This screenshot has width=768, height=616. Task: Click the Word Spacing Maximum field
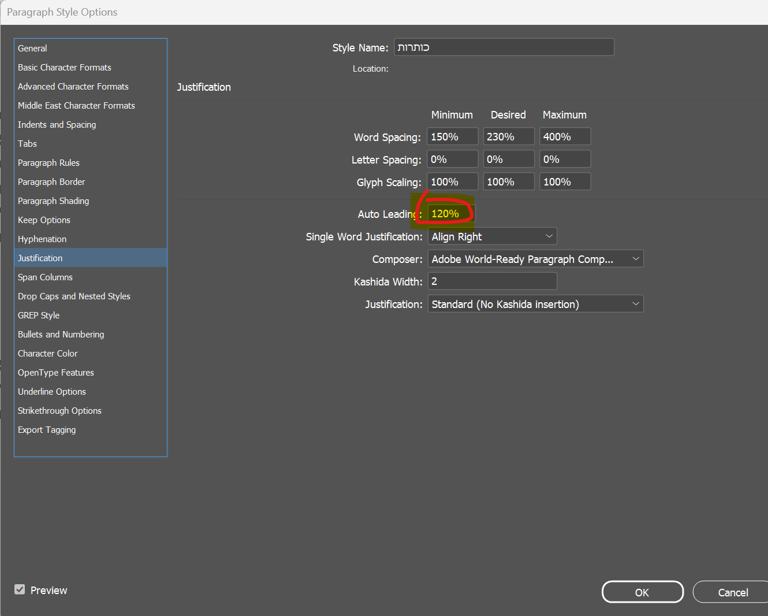565,137
